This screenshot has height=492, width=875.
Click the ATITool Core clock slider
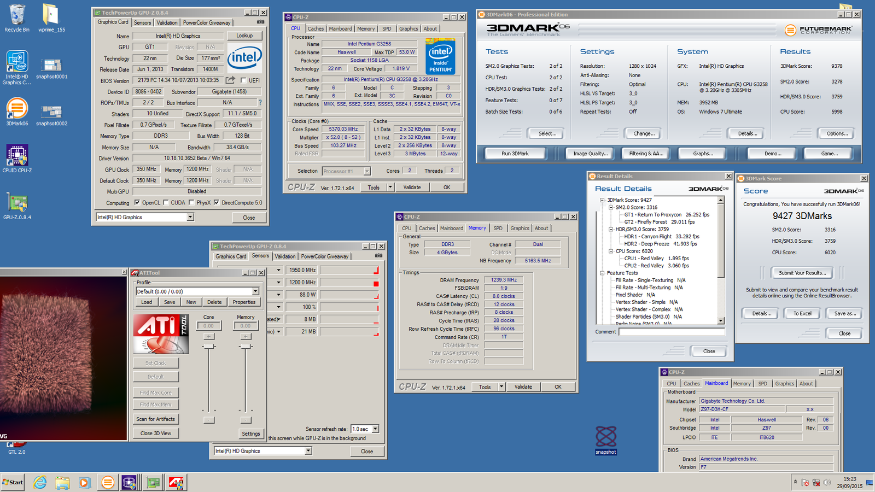(x=209, y=347)
